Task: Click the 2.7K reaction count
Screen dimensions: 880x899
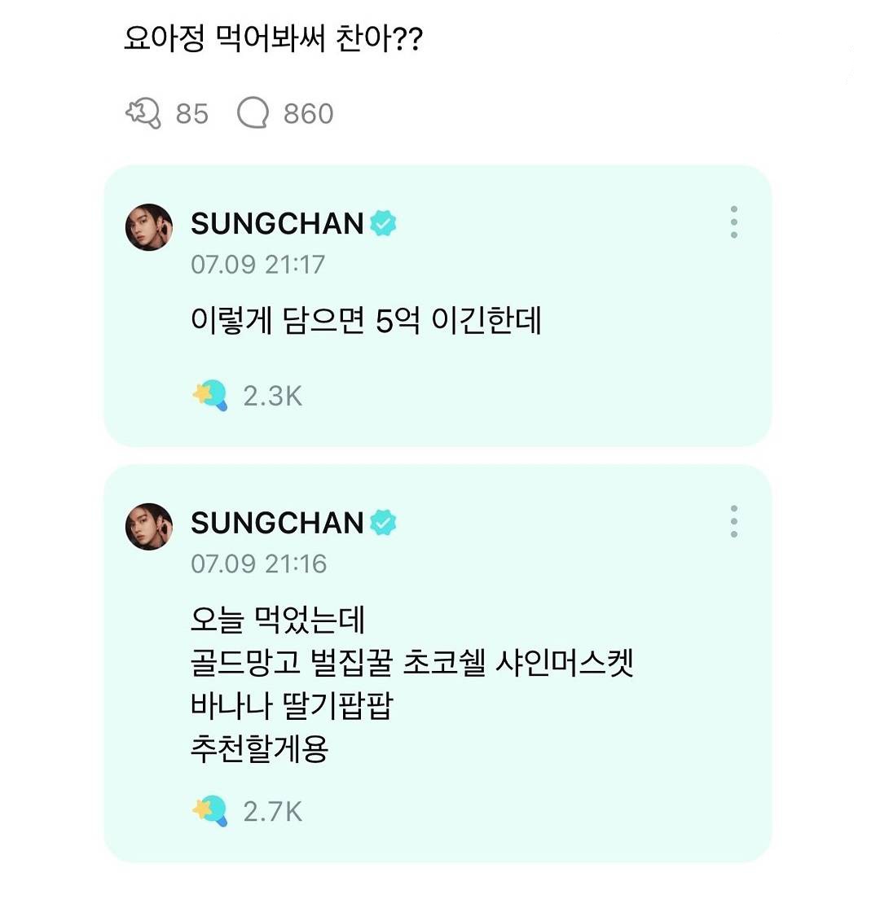Action: 273,811
